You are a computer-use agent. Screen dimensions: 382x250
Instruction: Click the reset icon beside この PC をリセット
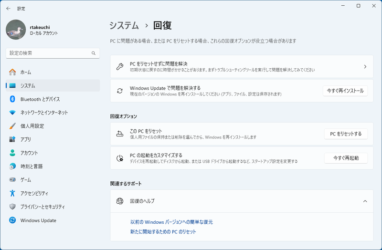(x=120, y=134)
